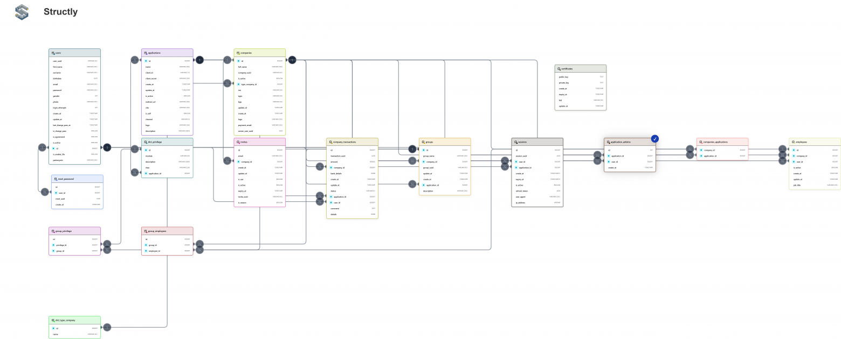The height and width of the screenshot is (339, 841).
Task: Click the table icon in sessions header
Action: pyautogui.click(x=516, y=142)
